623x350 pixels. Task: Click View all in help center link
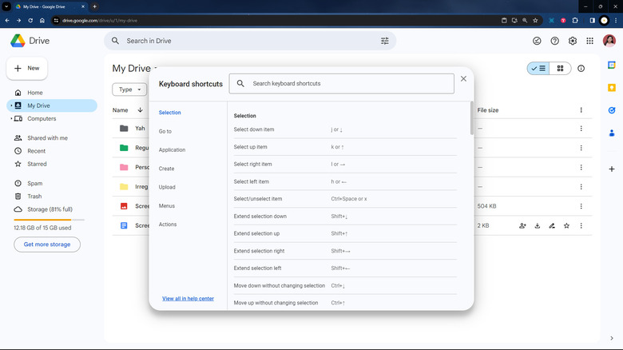[188, 298]
